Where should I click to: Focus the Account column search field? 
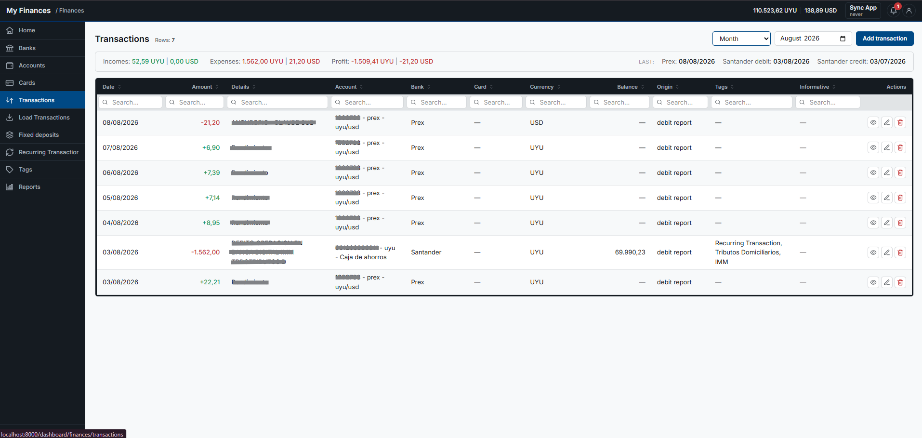[367, 102]
